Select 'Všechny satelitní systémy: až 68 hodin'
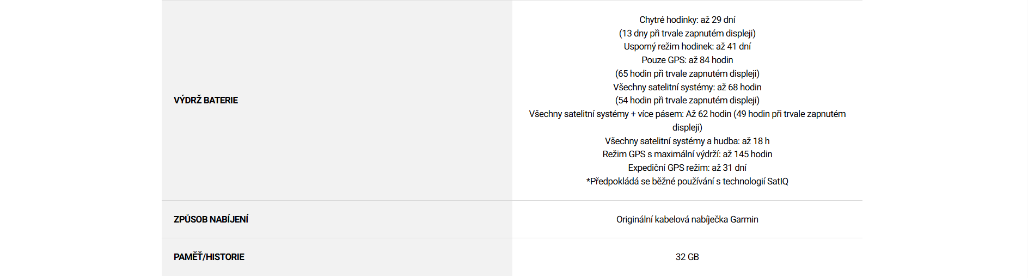Viewport: 1028px width, 278px height. (x=687, y=87)
